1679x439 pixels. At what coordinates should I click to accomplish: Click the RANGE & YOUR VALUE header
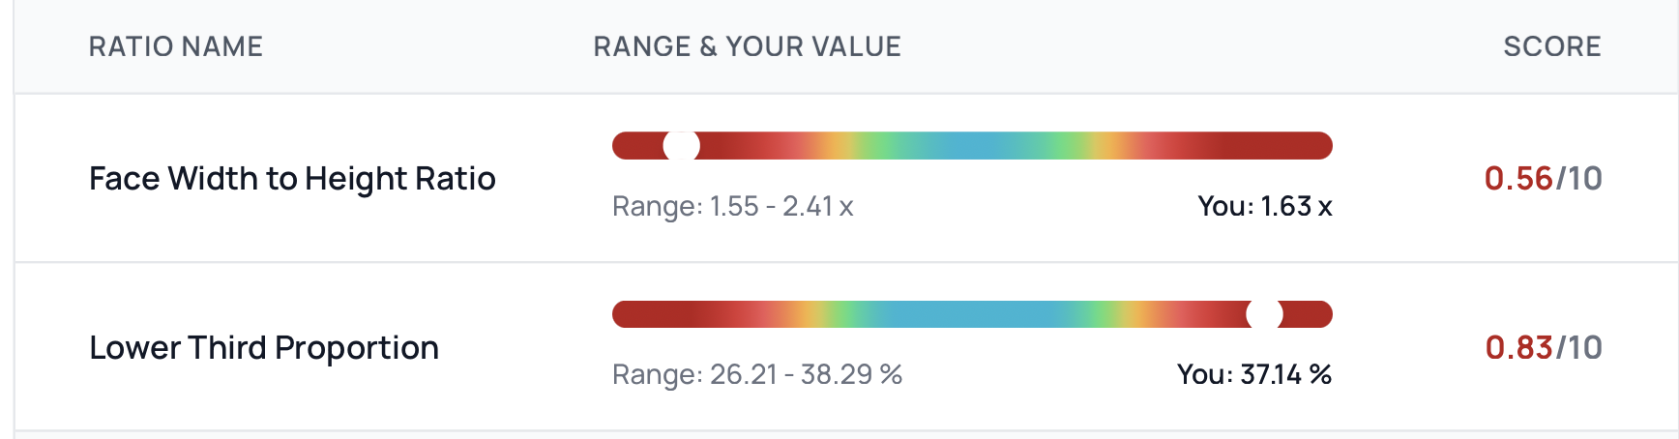pos(747,46)
